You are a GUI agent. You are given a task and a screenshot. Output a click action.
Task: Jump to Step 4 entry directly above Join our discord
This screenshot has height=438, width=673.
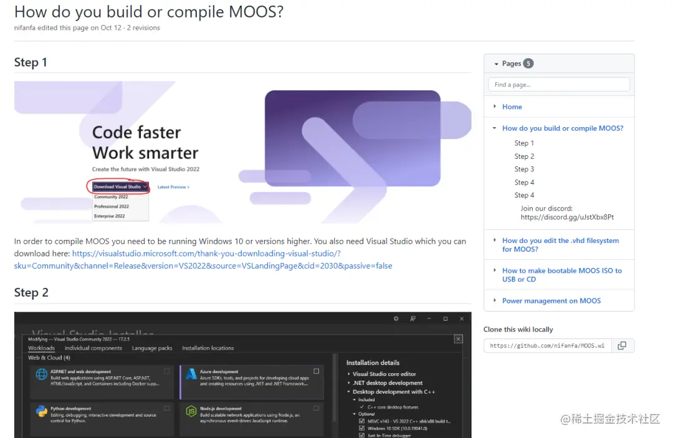point(524,195)
